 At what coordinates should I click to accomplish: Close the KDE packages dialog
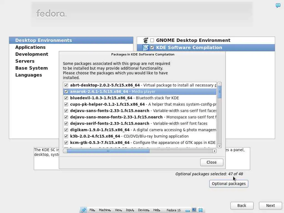(212, 162)
